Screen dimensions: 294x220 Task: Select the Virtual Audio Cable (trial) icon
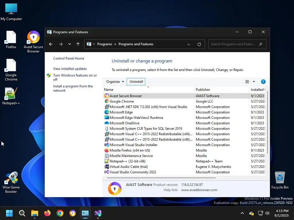[107, 166]
